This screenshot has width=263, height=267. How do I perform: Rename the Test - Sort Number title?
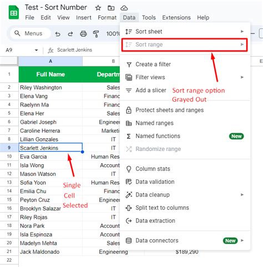56,8
